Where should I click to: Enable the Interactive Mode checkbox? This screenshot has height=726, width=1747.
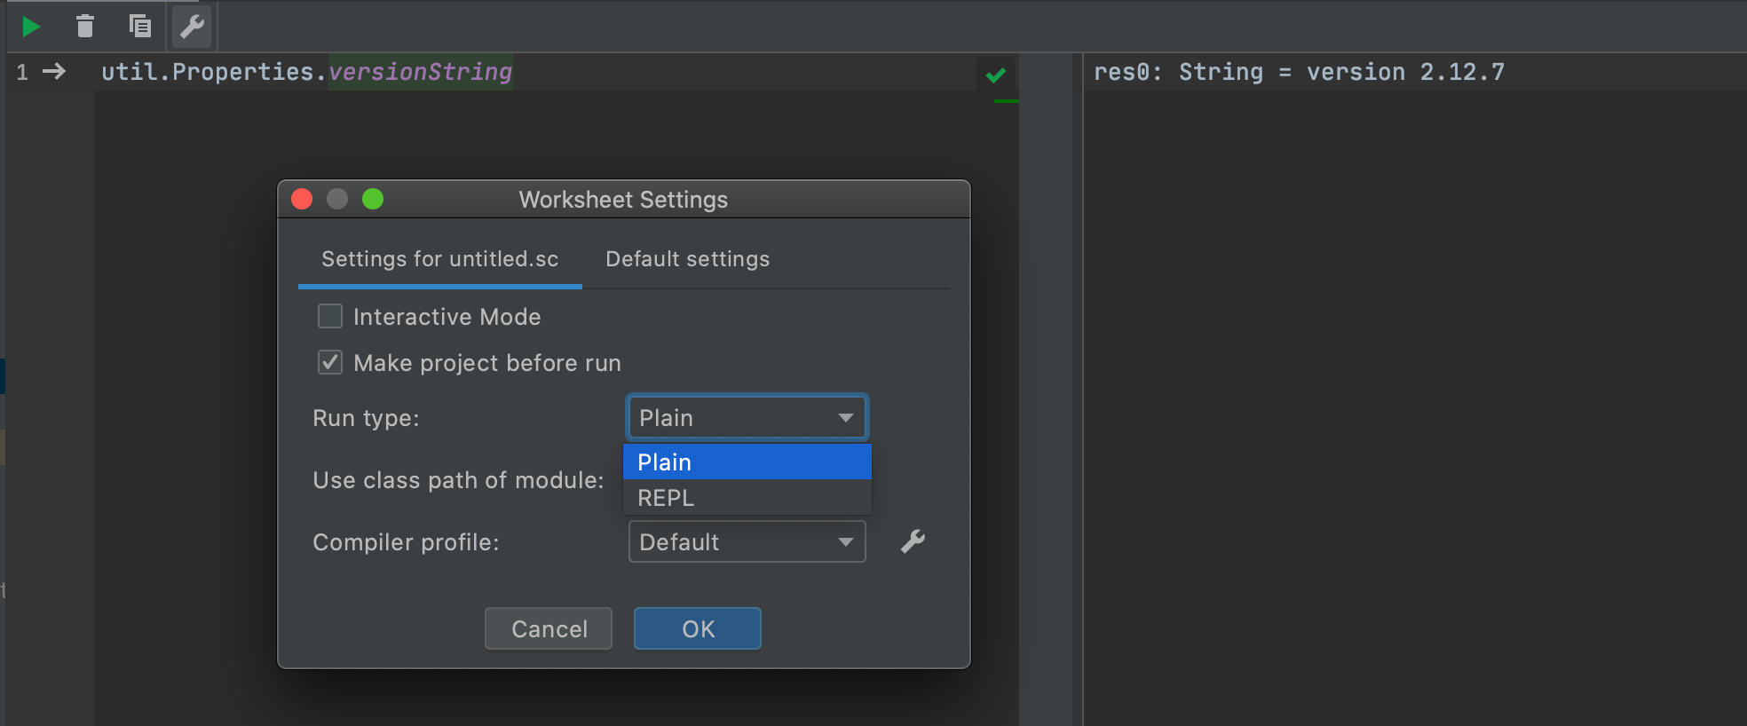click(x=330, y=317)
